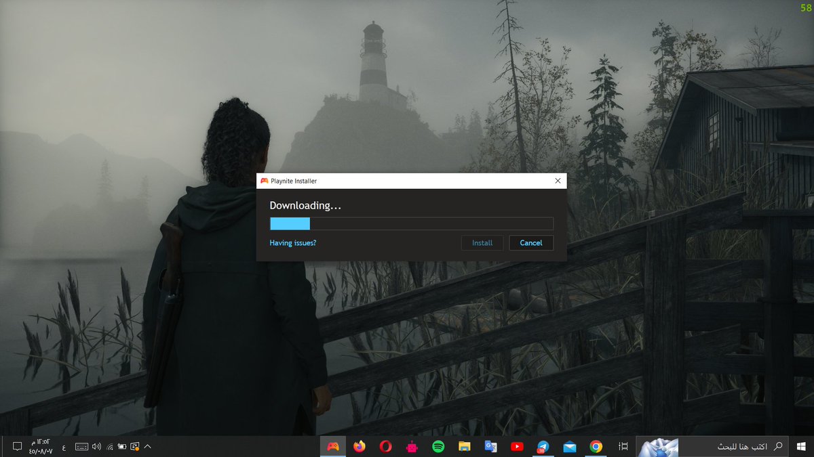Launch Google Chrome from the taskbar

click(x=596, y=446)
